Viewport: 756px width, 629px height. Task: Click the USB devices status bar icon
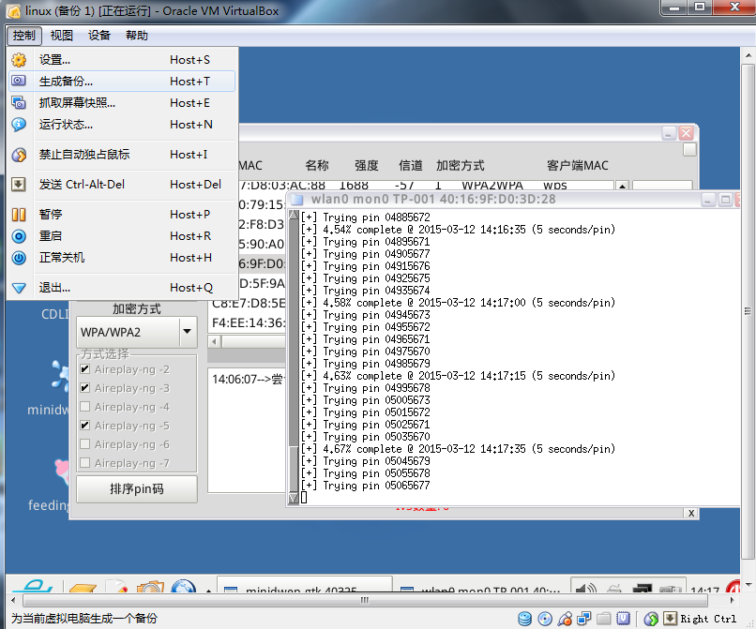point(565,619)
